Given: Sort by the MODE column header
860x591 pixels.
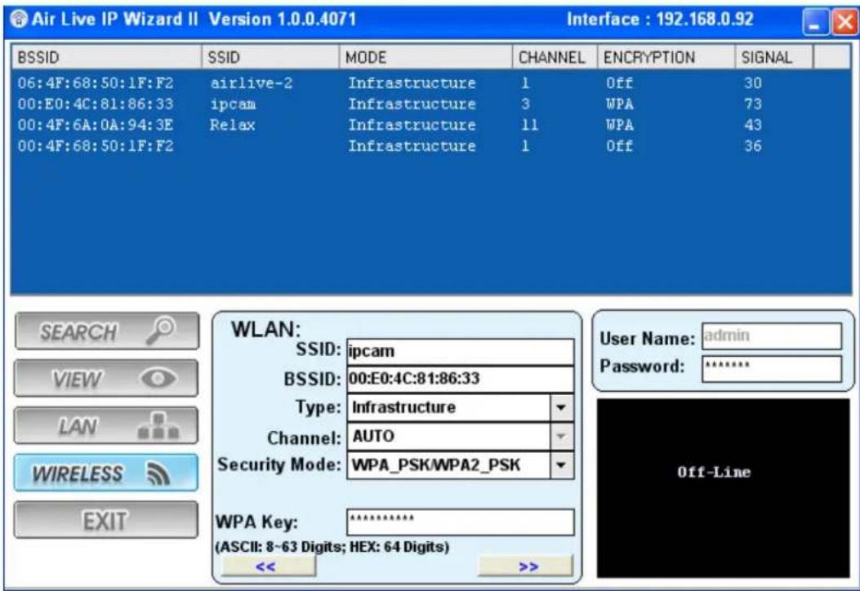Looking at the screenshot, I should (x=426, y=58).
